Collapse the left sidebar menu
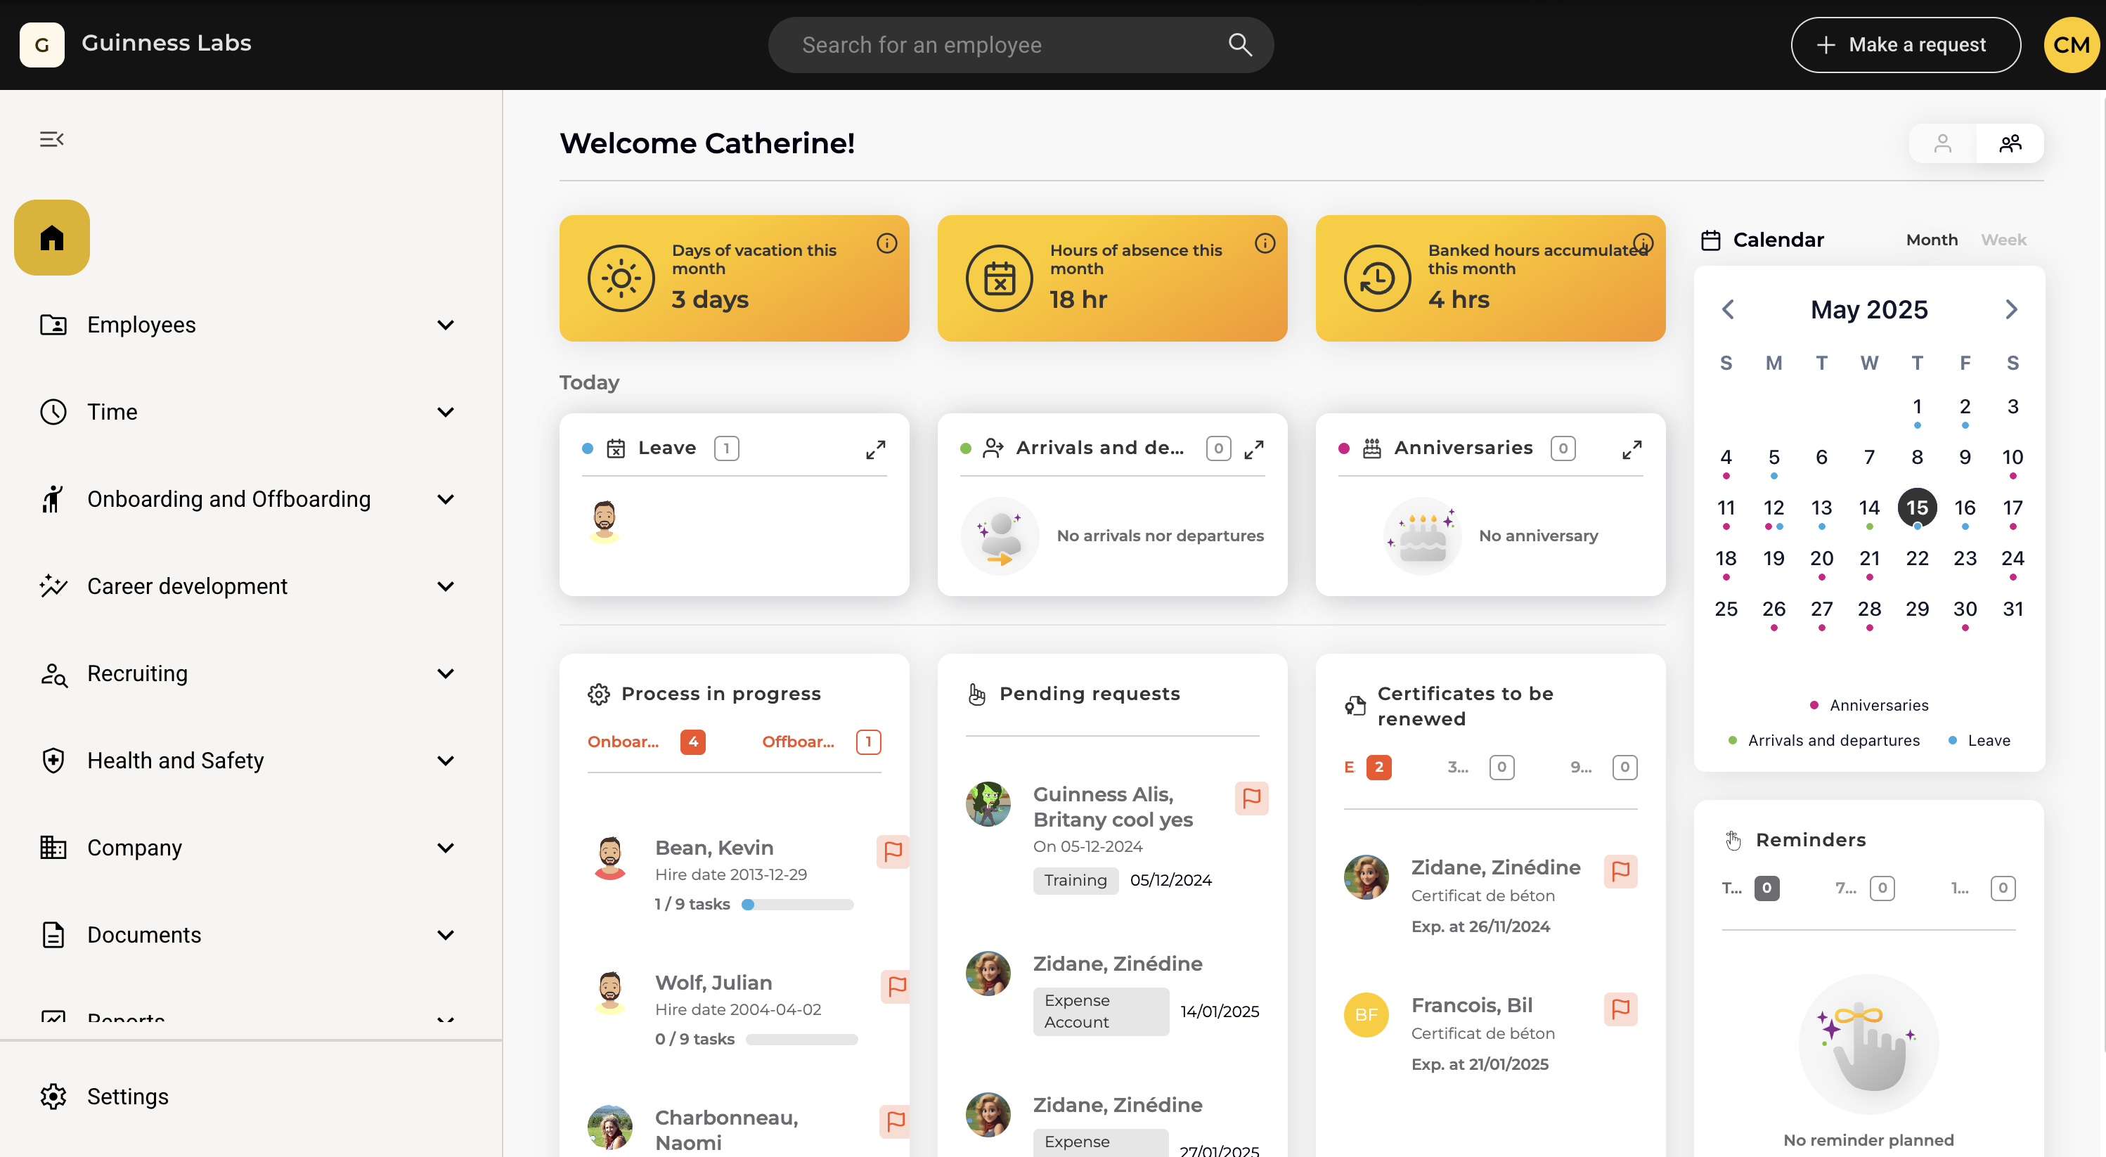Viewport: 2106px width, 1157px height. click(x=52, y=138)
